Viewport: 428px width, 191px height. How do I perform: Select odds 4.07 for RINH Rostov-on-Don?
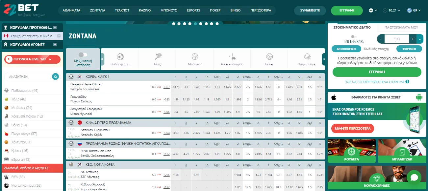point(176,154)
